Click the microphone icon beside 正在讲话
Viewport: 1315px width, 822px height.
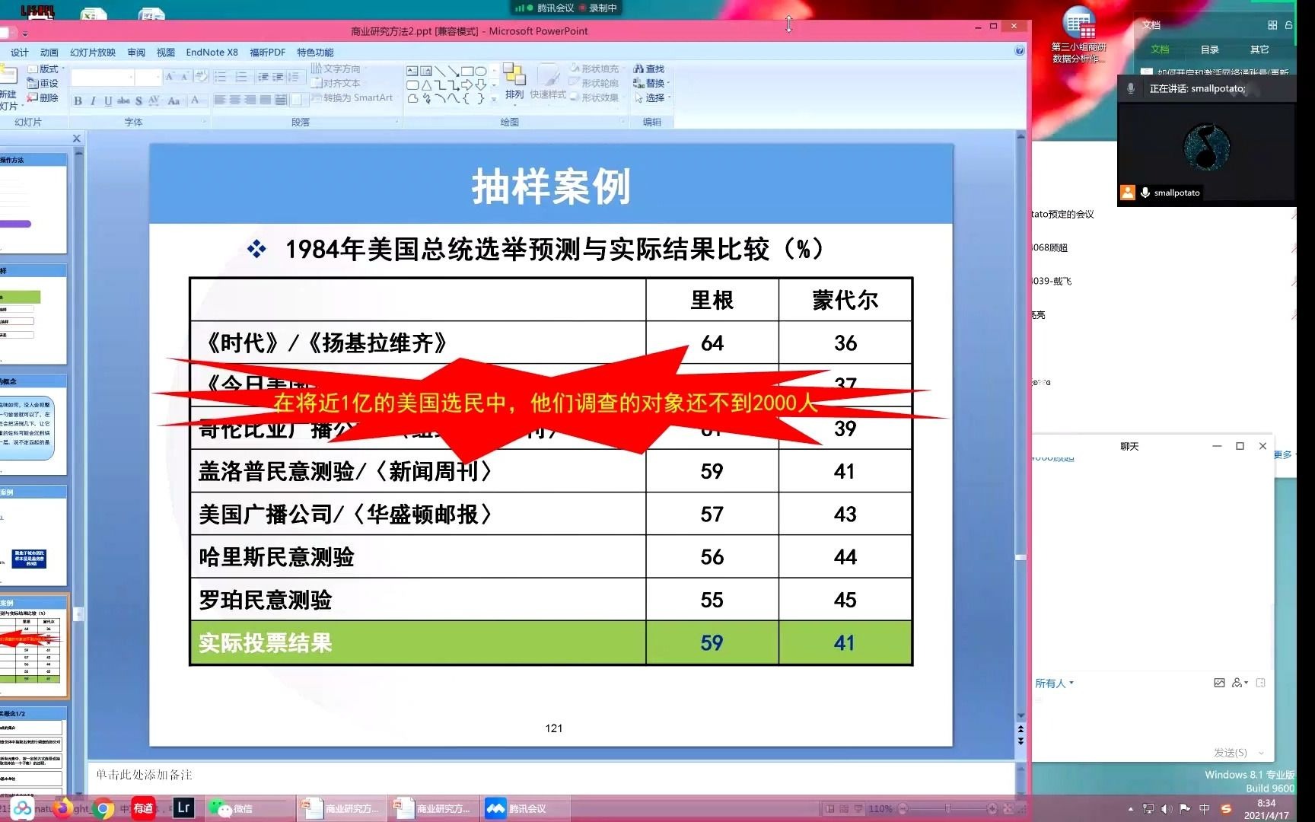[1131, 88]
